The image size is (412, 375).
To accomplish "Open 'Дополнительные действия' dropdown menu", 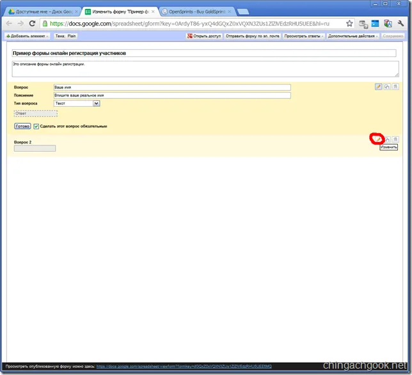I will pyautogui.click(x=353, y=36).
